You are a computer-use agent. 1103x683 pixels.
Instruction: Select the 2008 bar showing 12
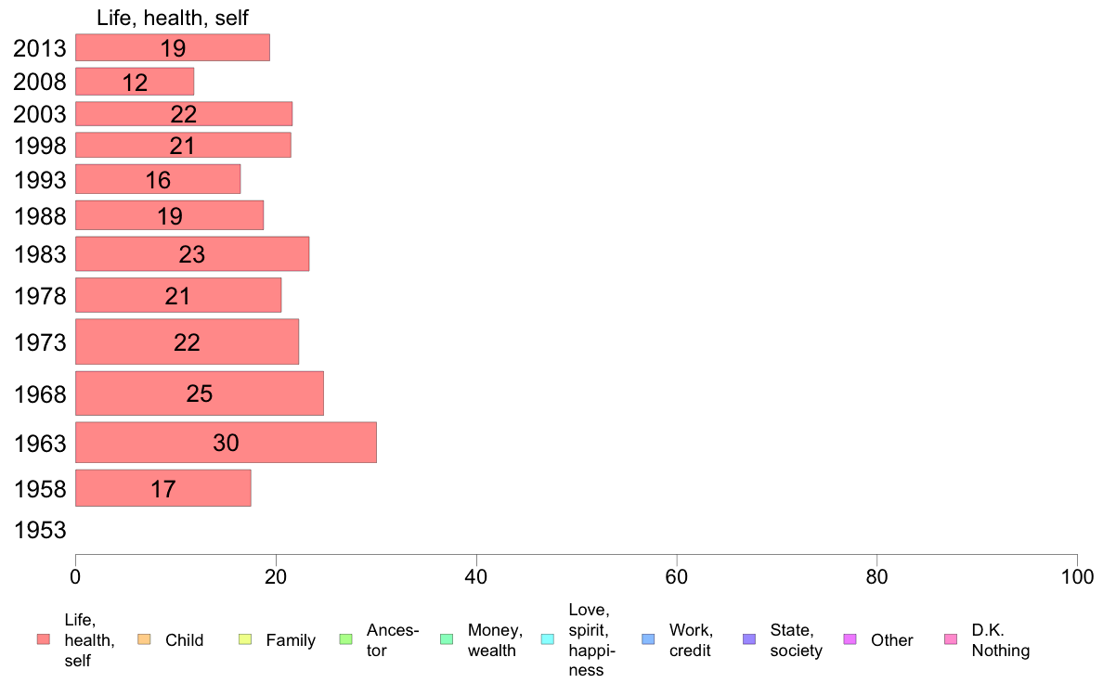[x=135, y=82]
